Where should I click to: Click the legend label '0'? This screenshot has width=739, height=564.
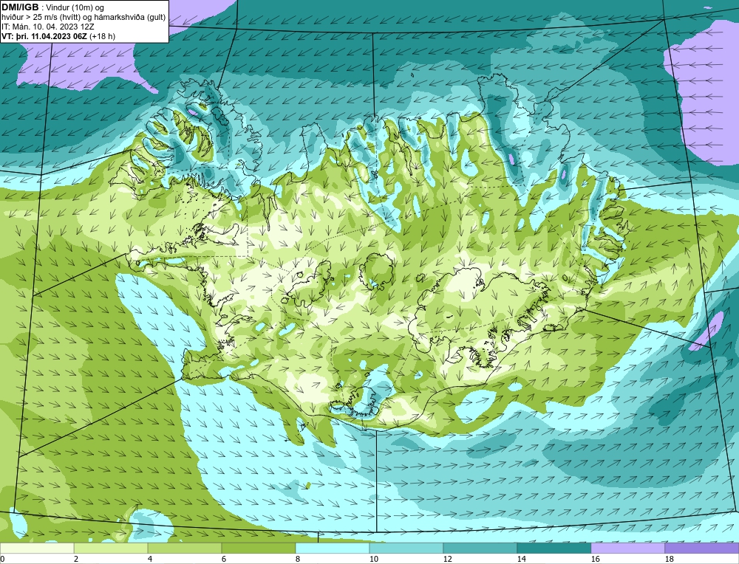click(2, 559)
